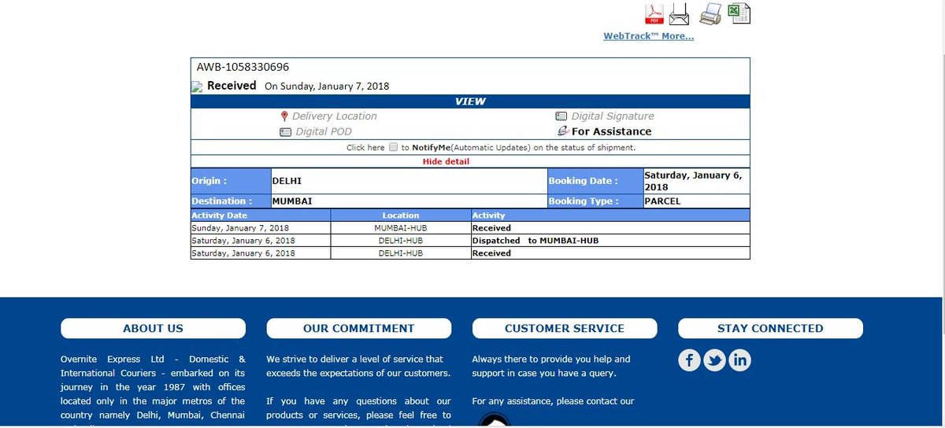Click the MUMBAI-HUB location cell
The image size is (945, 428).
click(x=401, y=227)
